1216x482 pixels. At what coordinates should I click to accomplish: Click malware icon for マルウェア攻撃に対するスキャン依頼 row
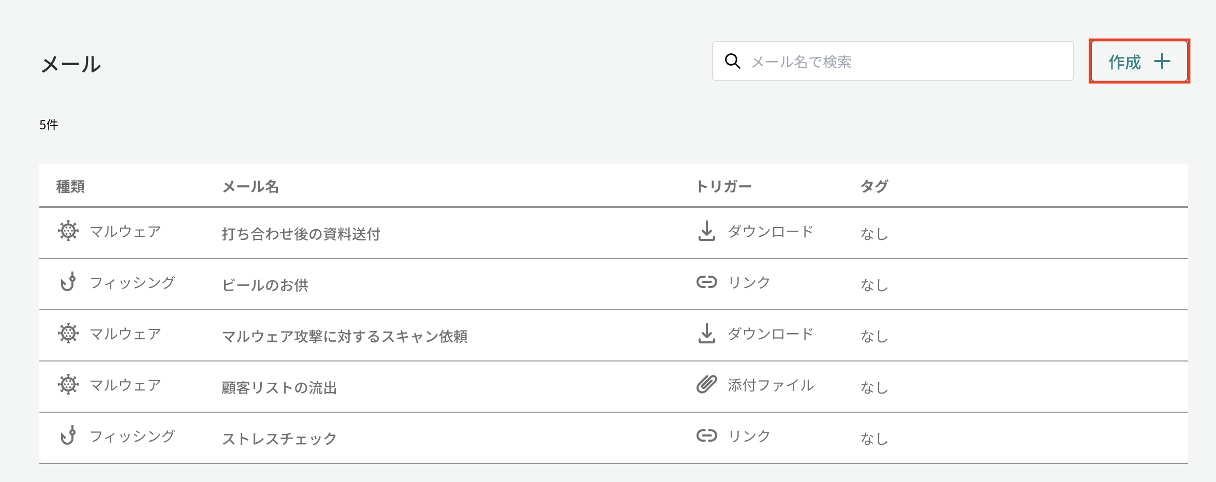(68, 334)
